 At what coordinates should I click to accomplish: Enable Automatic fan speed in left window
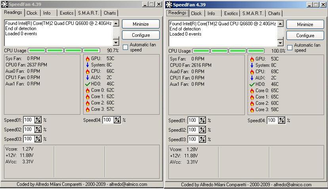(125, 47)
